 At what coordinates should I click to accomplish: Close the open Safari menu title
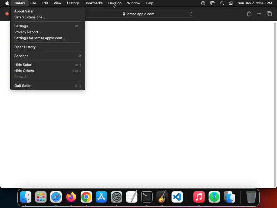point(19,3)
